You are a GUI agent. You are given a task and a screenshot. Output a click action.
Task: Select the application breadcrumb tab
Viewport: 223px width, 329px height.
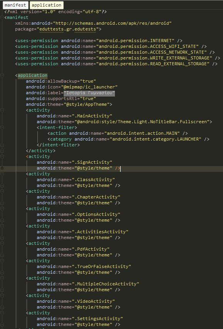(47, 5)
